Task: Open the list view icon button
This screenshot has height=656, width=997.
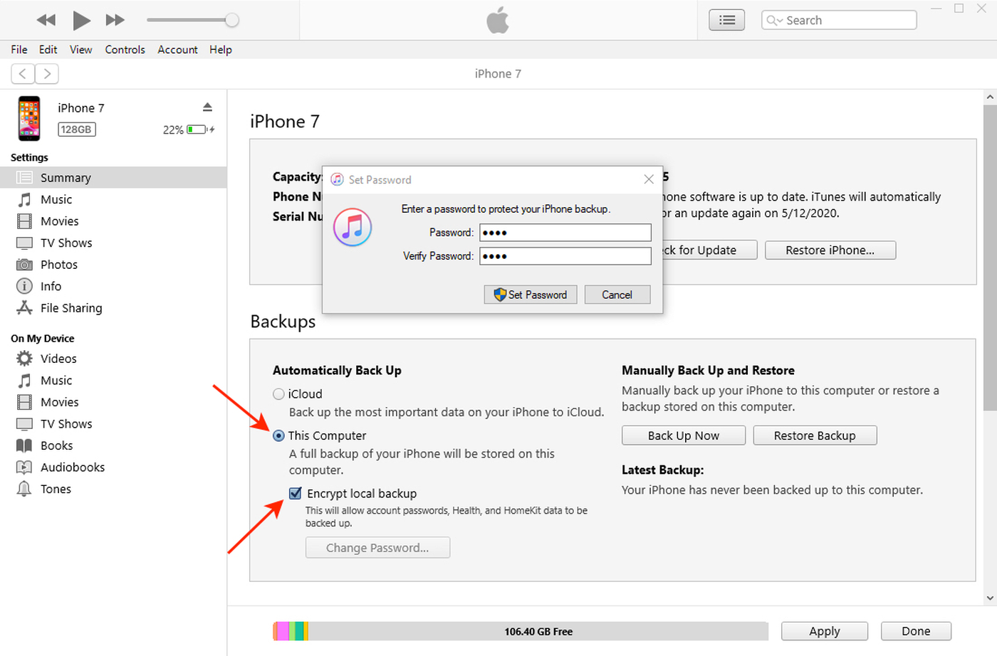Action: (x=726, y=21)
